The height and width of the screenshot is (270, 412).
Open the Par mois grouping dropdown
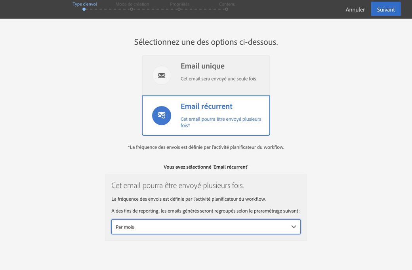click(x=206, y=227)
